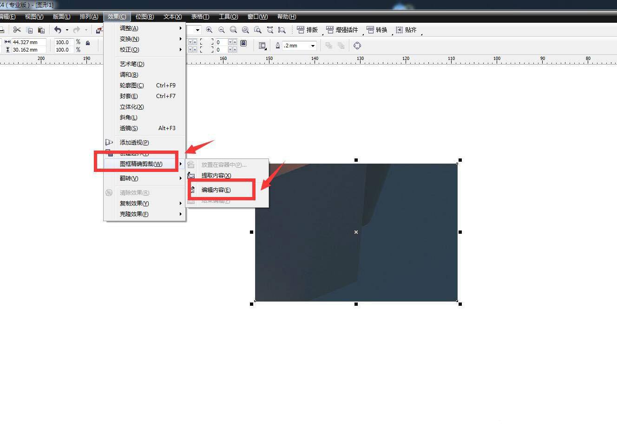The height and width of the screenshot is (434, 617).
Task: Click the Copy icon in toolbar
Action: (x=29, y=30)
